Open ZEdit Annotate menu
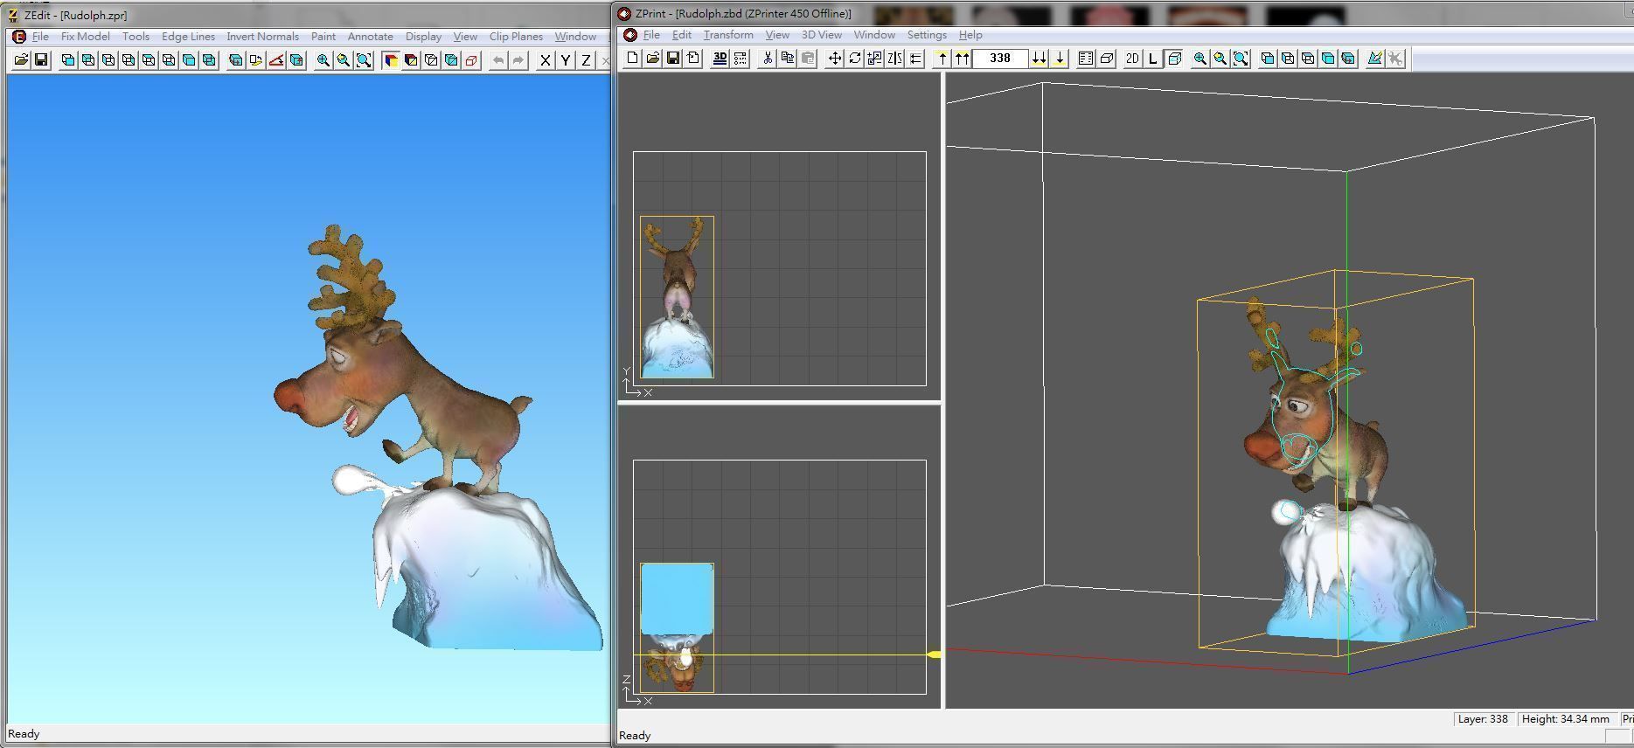Screen dimensions: 1634x748 pyautogui.click(x=370, y=36)
